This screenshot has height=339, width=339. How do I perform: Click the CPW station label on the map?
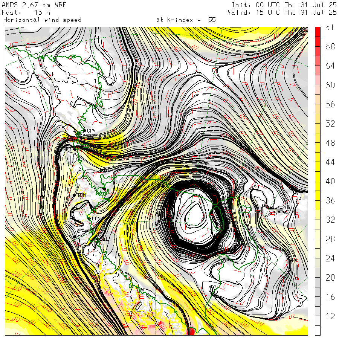[x=92, y=131]
